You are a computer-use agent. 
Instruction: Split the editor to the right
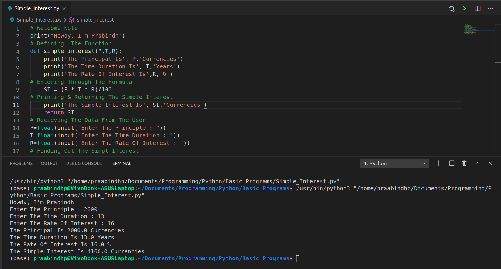477,8
